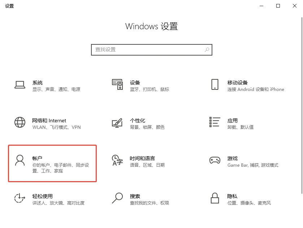Screen dimensions: 303x228
Task: Click text 讲述人、放大镜、高对比度
Action: point(59,203)
